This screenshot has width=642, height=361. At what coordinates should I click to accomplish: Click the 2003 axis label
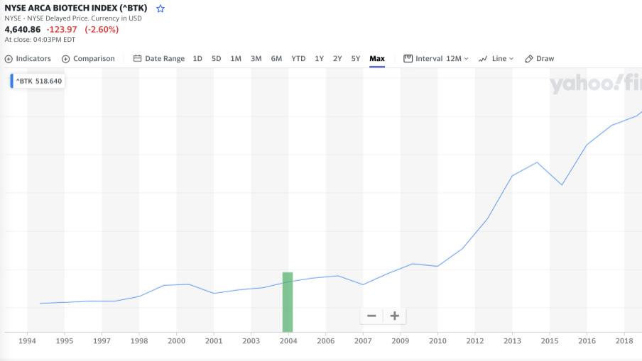tap(251, 341)
